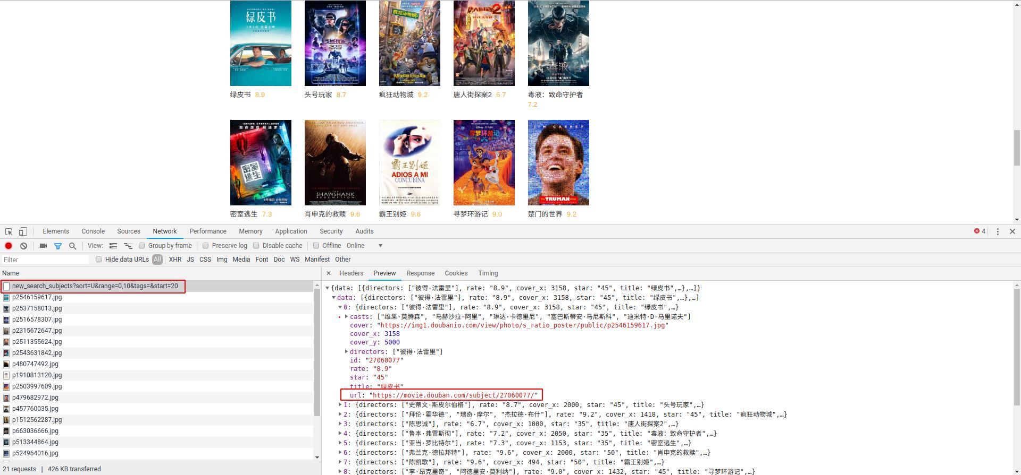Open the 疯狂动物城 movie link
Image resolution: width=1021 pixels, height=475 pixels.
pos(396,95)
